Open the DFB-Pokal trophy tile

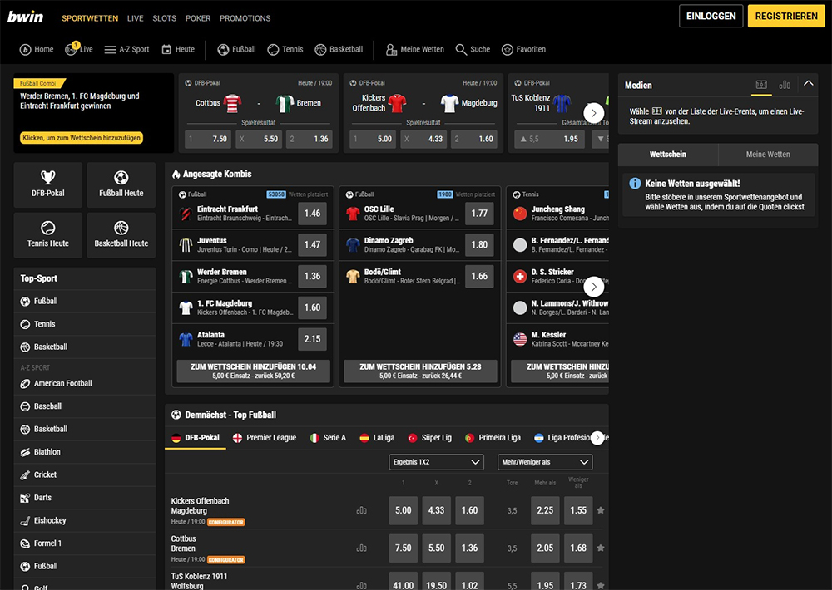[x=47, y=184]
